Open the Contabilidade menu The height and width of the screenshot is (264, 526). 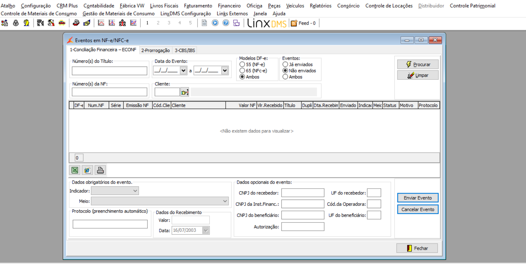(99, 6)
